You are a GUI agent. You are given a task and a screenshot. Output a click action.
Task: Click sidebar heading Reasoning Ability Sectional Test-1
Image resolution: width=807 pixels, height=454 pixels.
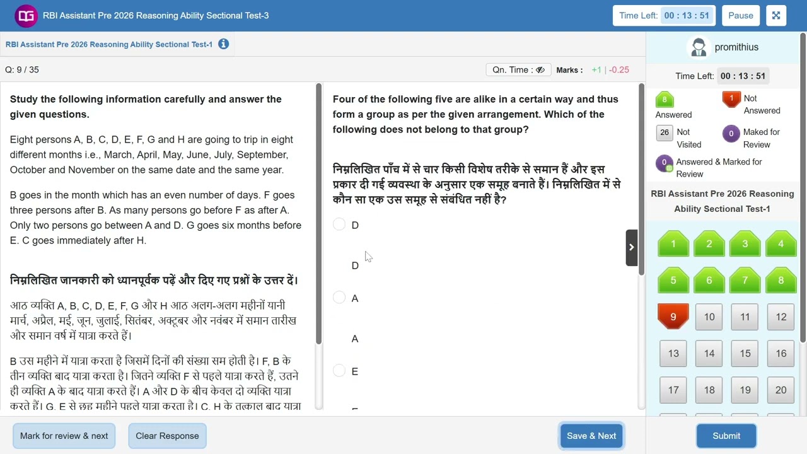(723, 201)
